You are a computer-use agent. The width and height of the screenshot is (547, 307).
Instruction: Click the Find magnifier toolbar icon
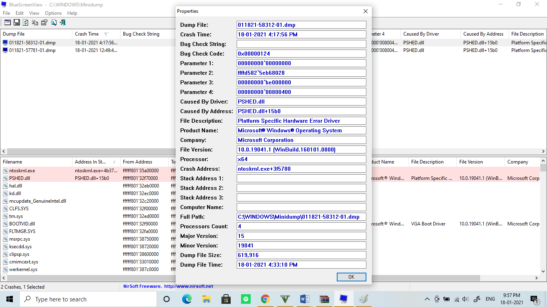[53, 23]
